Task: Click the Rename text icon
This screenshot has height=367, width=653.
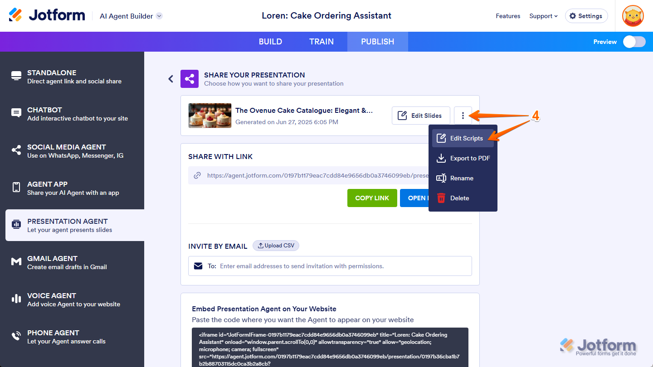Action: point(441,178)
